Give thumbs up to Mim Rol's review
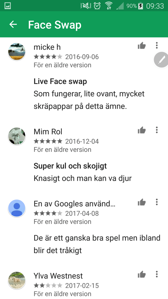 (142, 130)
